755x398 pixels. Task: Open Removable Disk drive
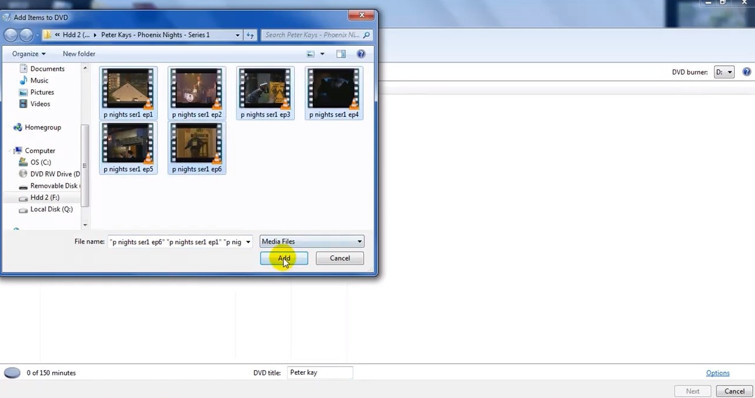click(x=55, y=186)
